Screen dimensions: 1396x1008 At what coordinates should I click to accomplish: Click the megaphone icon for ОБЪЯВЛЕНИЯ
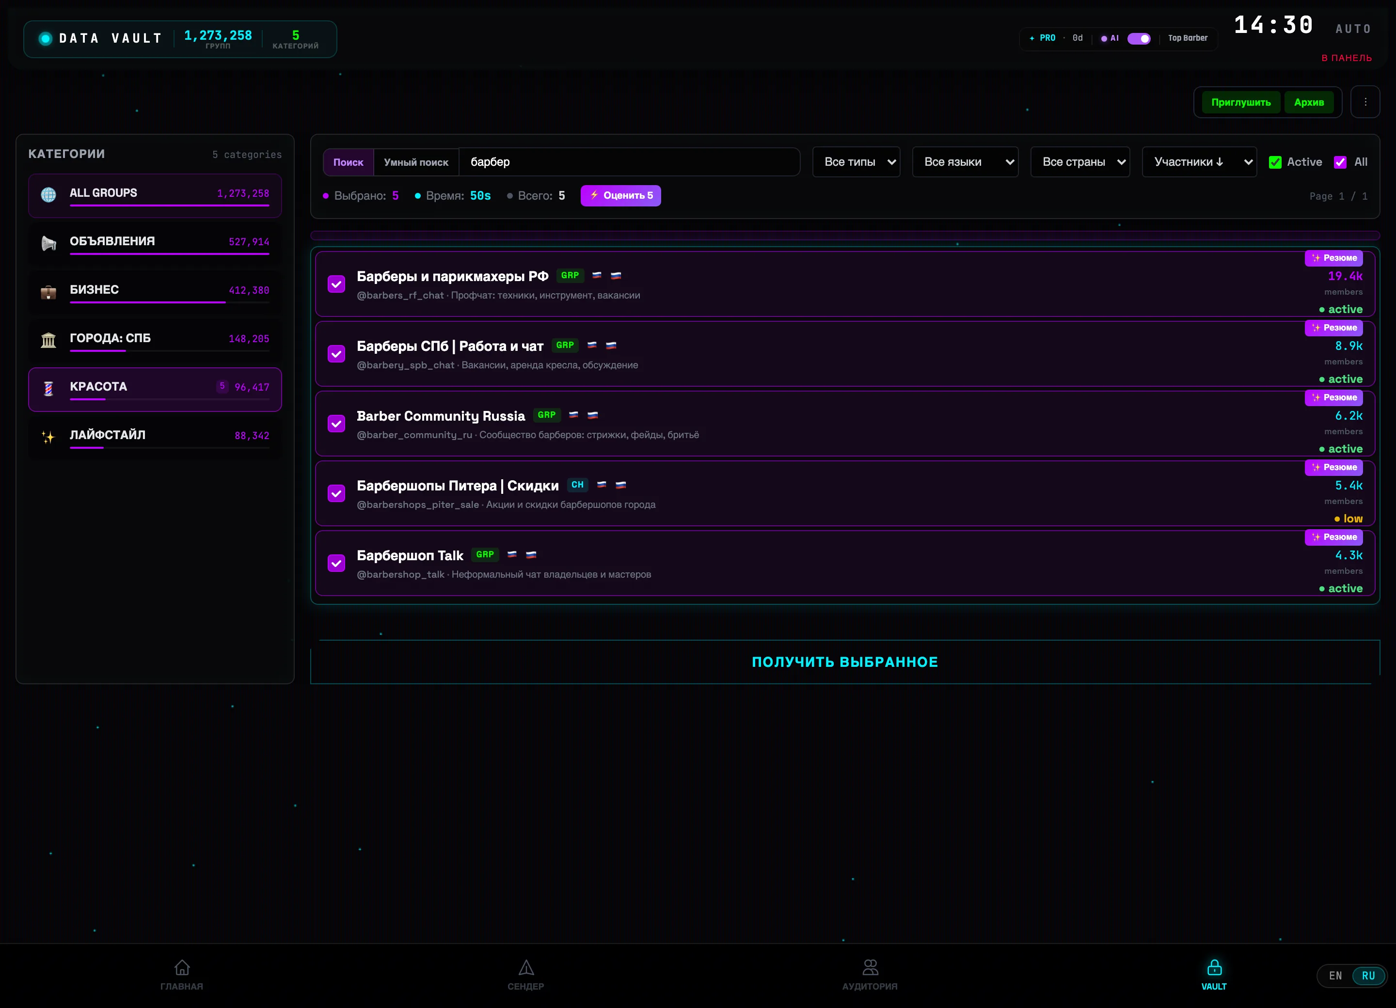[x=48, y=244]
